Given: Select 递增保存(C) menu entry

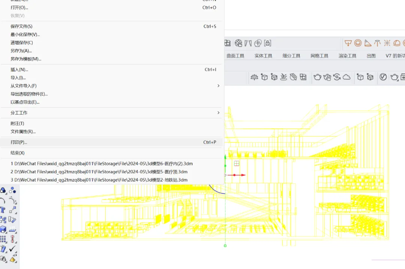Looking at the screenshot, I should coord(111,43).
